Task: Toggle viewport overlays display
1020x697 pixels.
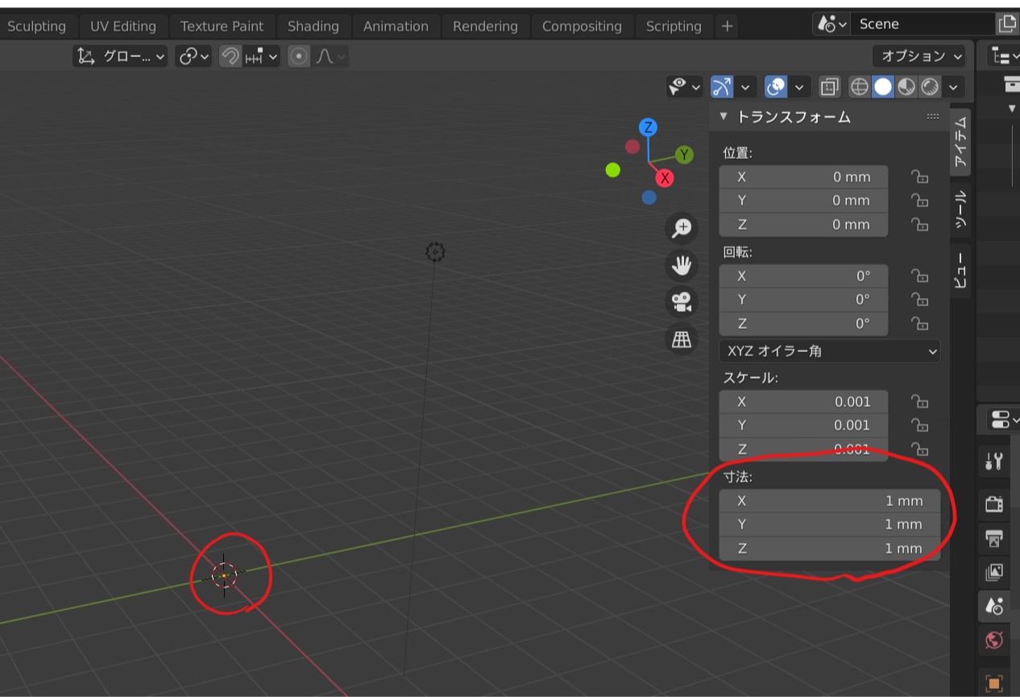Action: coord(776,86)
